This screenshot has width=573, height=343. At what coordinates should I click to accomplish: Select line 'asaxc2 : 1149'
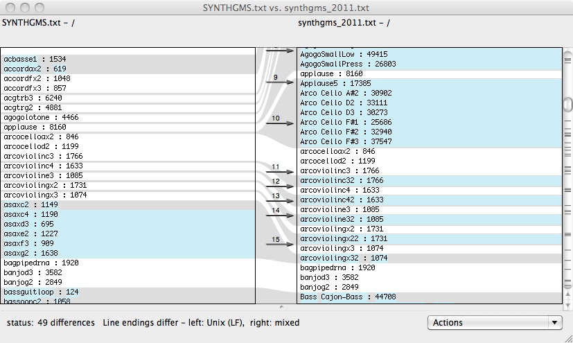(x=127, y=204)
